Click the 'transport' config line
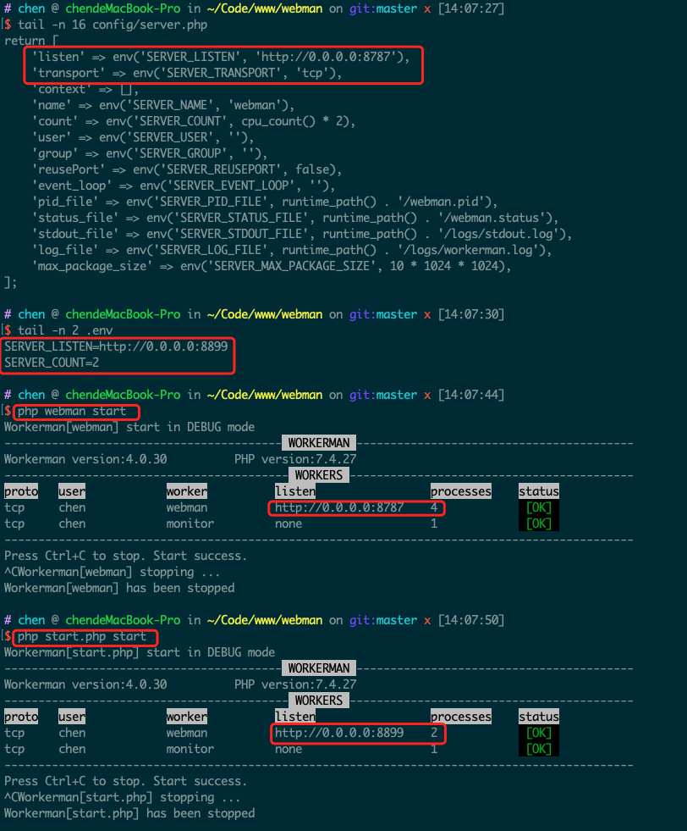Viewport: 687px width, 831px height. pyautogui.click(x=187, y=73)
